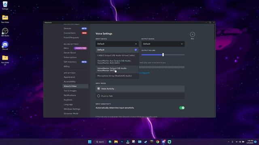Switch to Discord taskbar icon
The width and height of the screenshot is (259, 145).
[x=163, y=142]
